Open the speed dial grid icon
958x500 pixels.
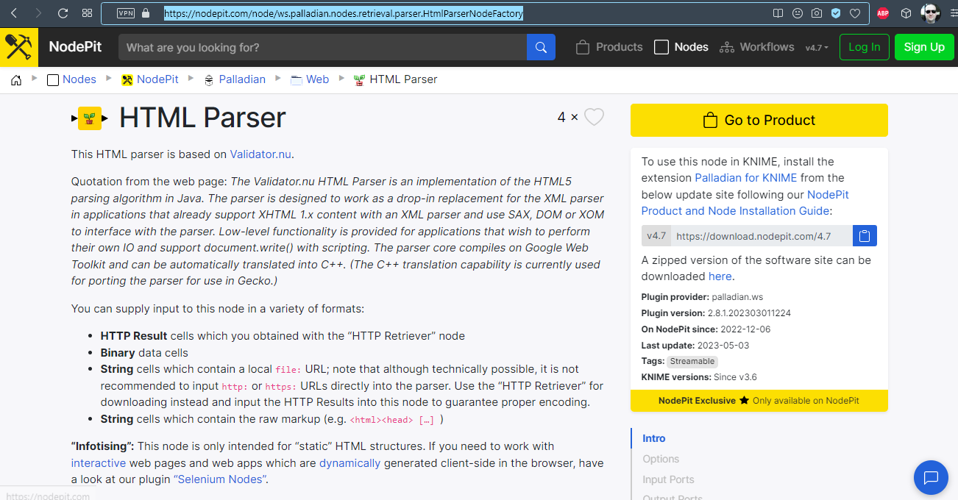coord(87,13)
